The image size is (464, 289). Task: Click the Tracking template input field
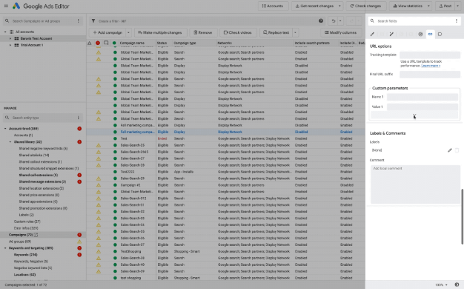[x=430, y=55]
